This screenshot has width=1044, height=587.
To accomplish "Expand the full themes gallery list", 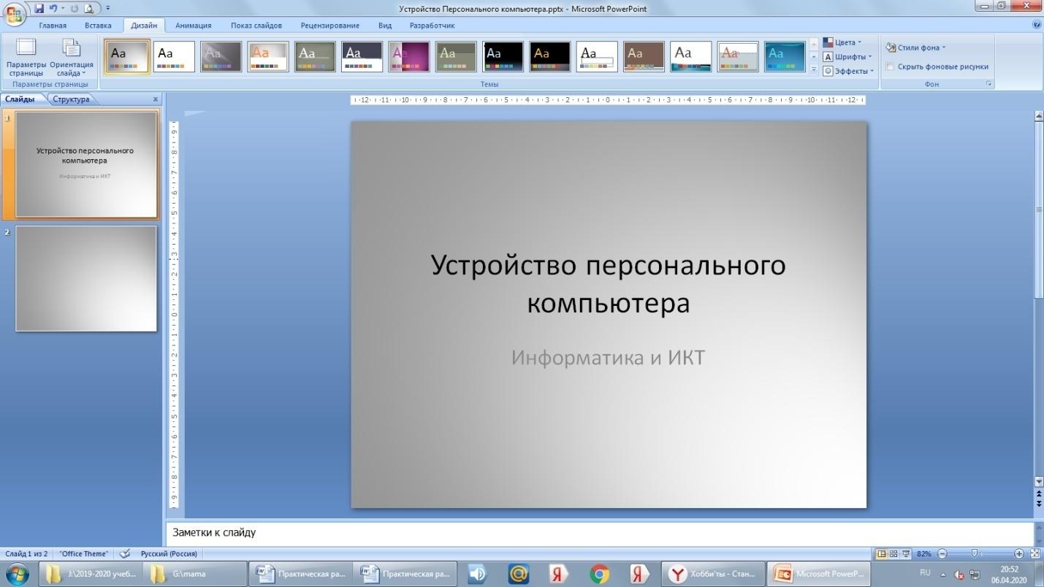I will [814, 69].
